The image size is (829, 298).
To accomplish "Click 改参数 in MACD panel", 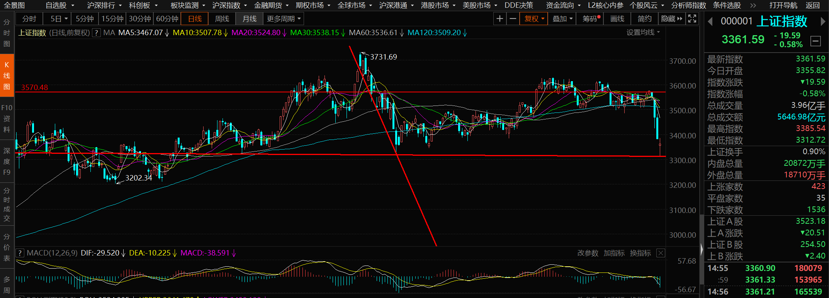I will (x=588, y=253).
